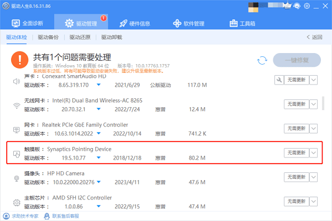The height and width of the screenshot is (221, 332).
Task: Click the app logo icon in title bar
Action: (x=6, y=6)
